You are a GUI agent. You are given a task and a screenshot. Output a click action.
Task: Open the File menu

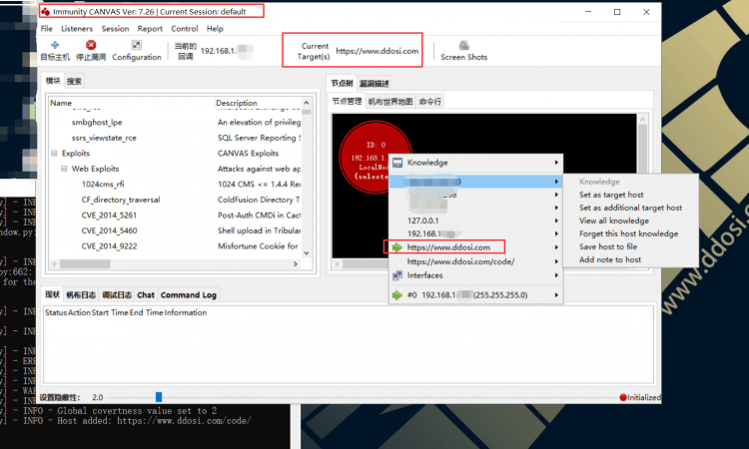click(x=47, y=29)
